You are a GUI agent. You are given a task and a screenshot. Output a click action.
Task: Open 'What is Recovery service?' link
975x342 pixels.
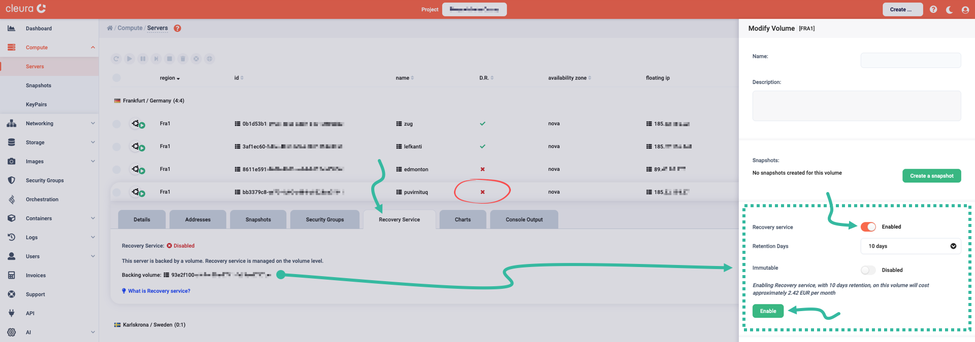click(159, 291)
